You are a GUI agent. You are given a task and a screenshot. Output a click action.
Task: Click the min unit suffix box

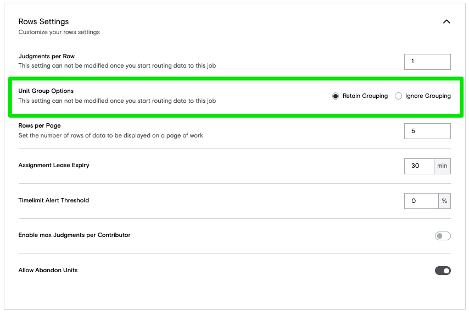coord(443,166)
